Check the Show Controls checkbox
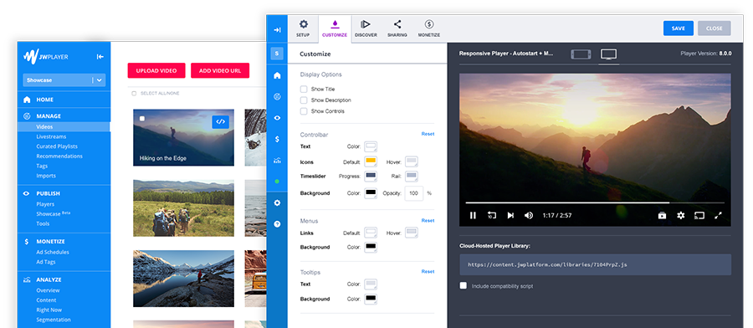This screenshot has height=328, width=753. (304, 111)
